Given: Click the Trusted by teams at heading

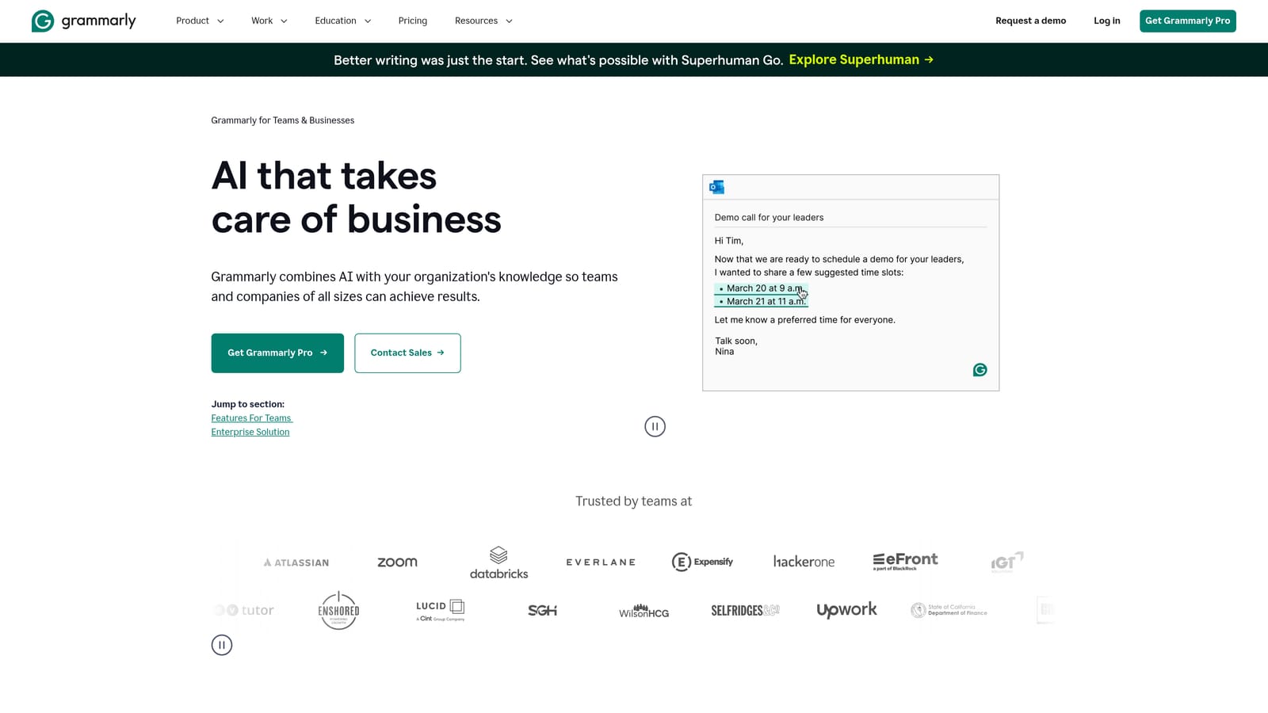Looking at the screenshot, I should [x=633, y=501].
